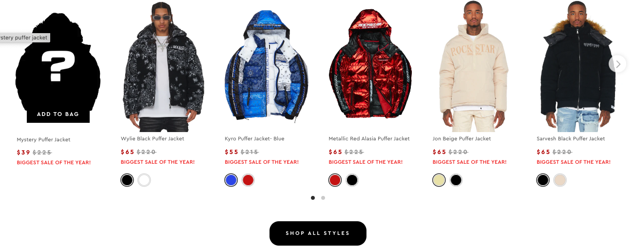
Task: Choose cream swatch under Sarvesh Black Puffer Jacket
Action: (560, 180)
